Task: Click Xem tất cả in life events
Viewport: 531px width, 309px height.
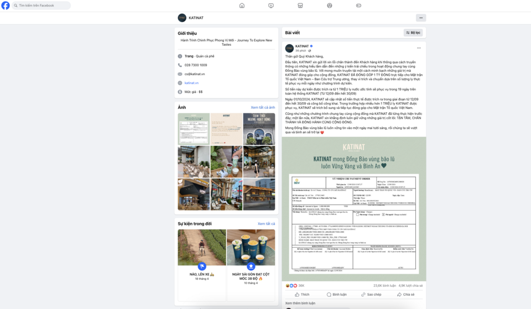Action: point(266,224)
